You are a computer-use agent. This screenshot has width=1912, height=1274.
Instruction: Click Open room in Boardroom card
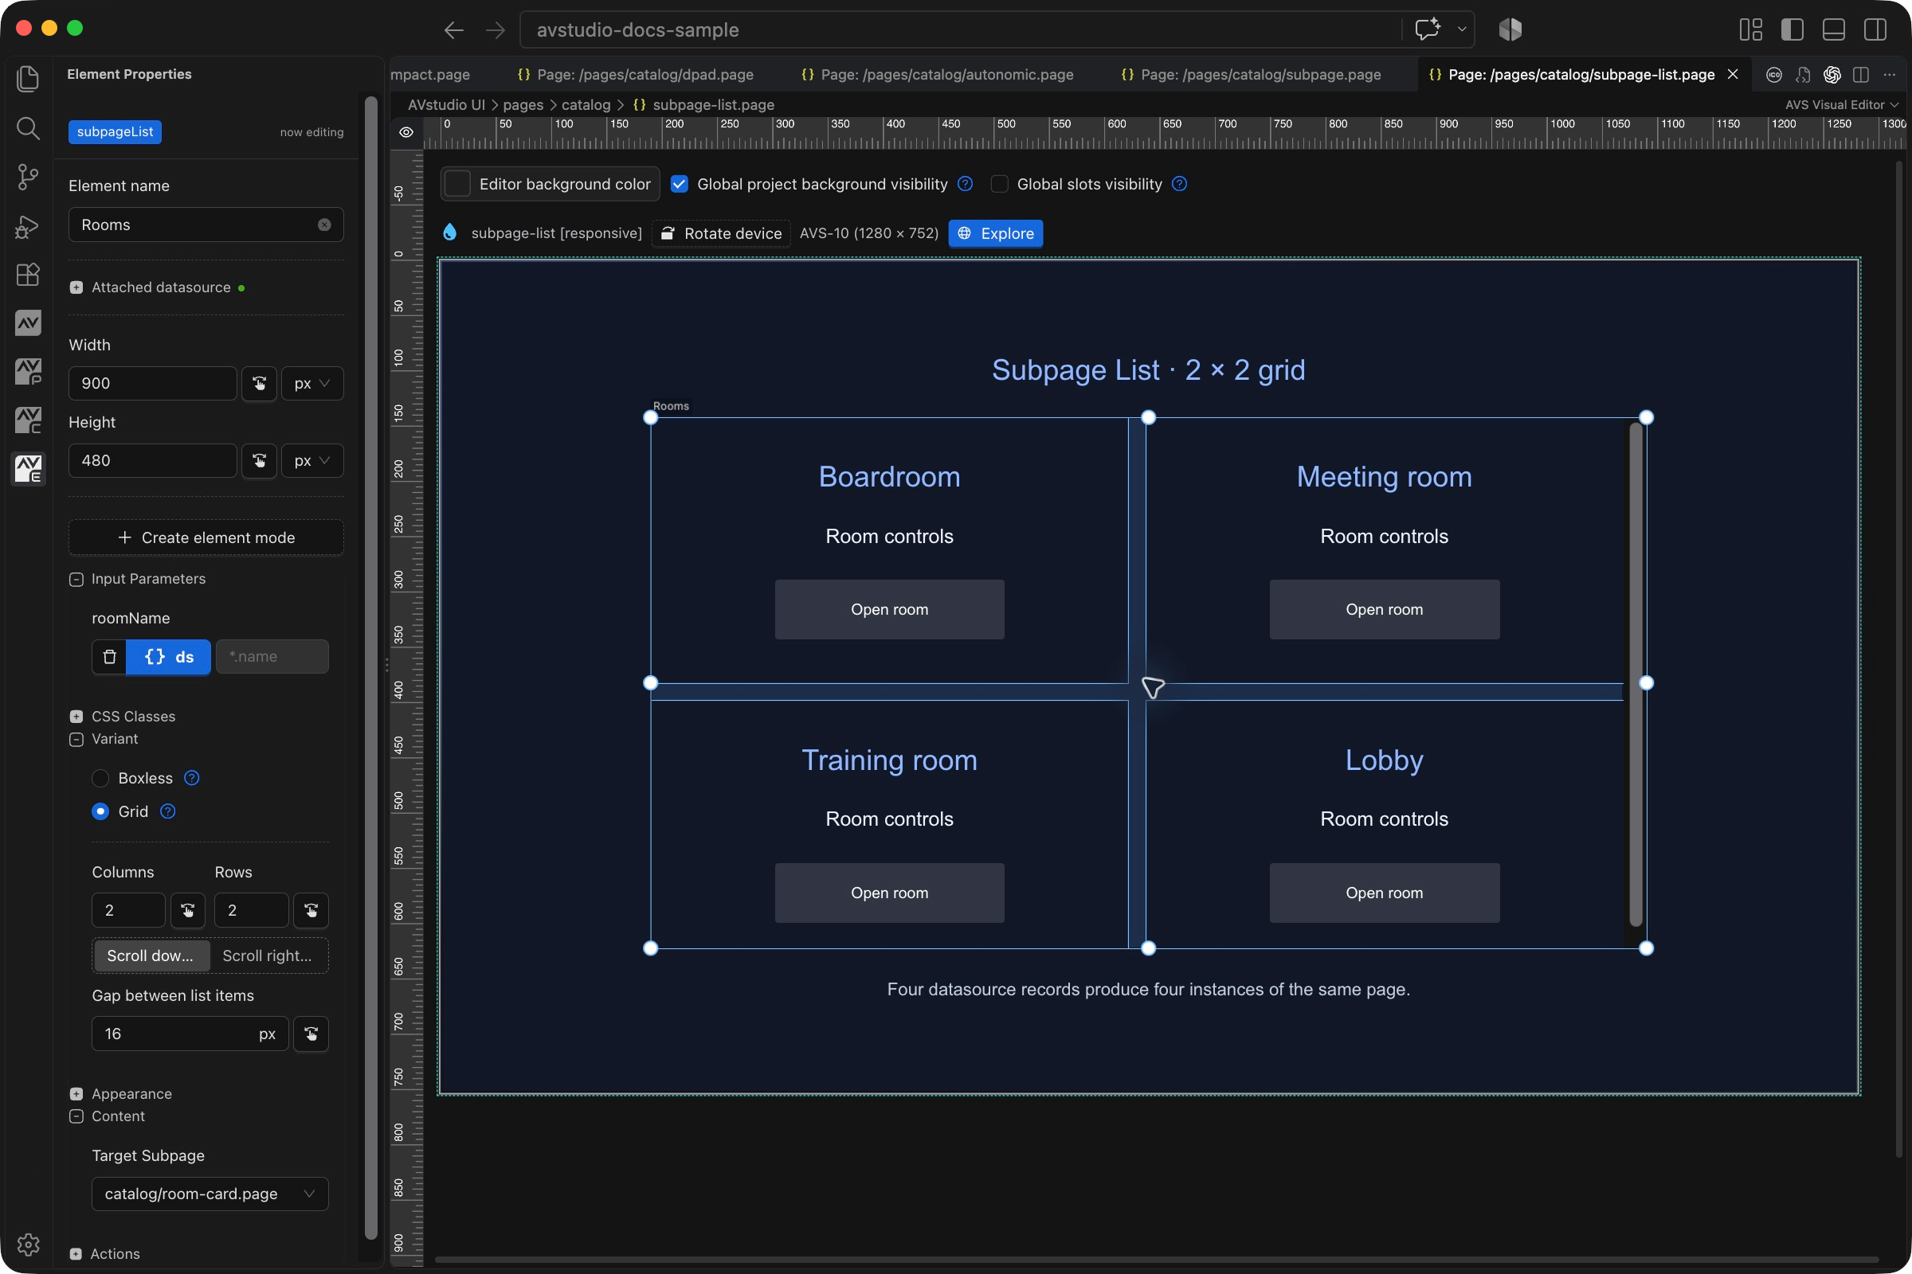(x=889, y=609)
